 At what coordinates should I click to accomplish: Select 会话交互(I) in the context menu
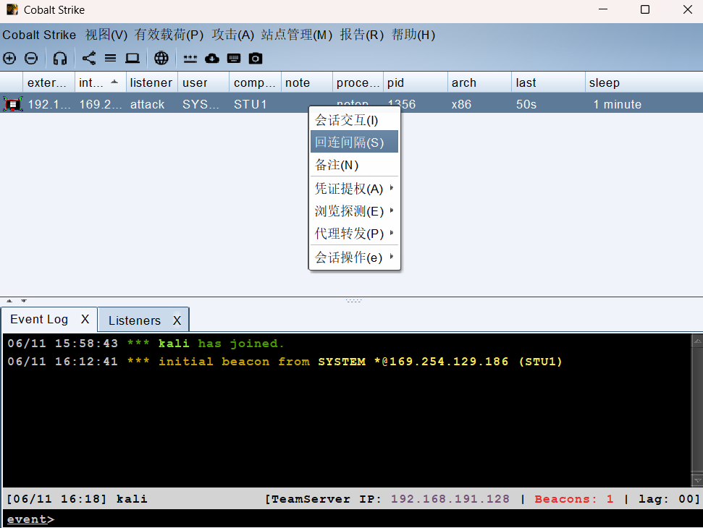coord(354,120)
